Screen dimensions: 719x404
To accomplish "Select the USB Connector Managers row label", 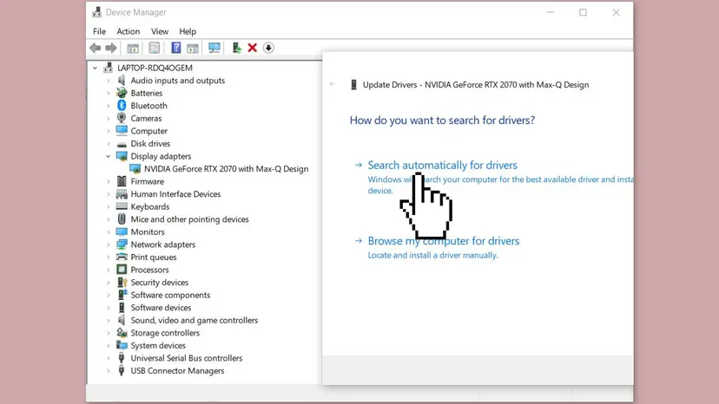I will click(x=177, y=370).
